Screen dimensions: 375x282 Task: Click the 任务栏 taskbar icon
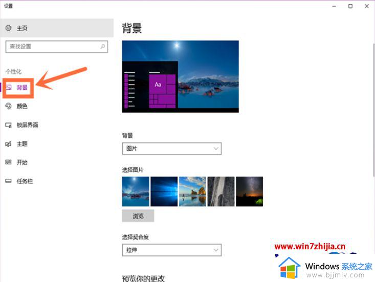(8, 181)
